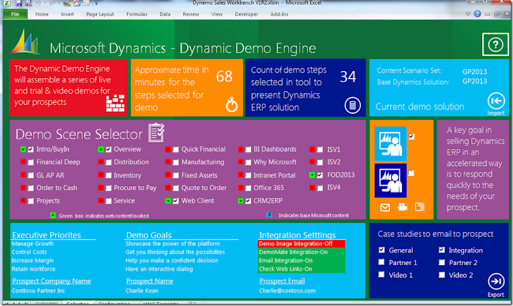This screenshot has width=513, height=306.
Task: Click the video camera icon in orange panel
Action: 402,207
